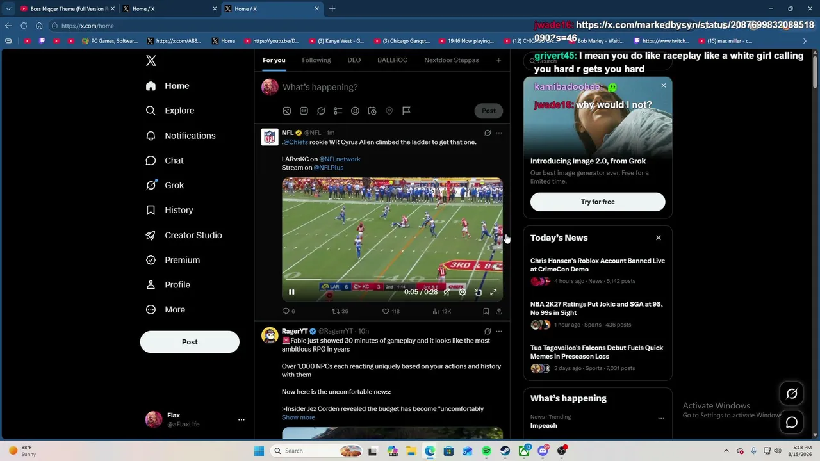This screenshot has width=820, height=461.
Task: Pause the NFL video
Action: [x=291, y=292]
